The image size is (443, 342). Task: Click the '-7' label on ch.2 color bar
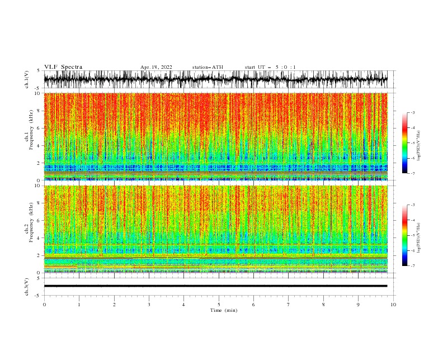coord(412,266)
